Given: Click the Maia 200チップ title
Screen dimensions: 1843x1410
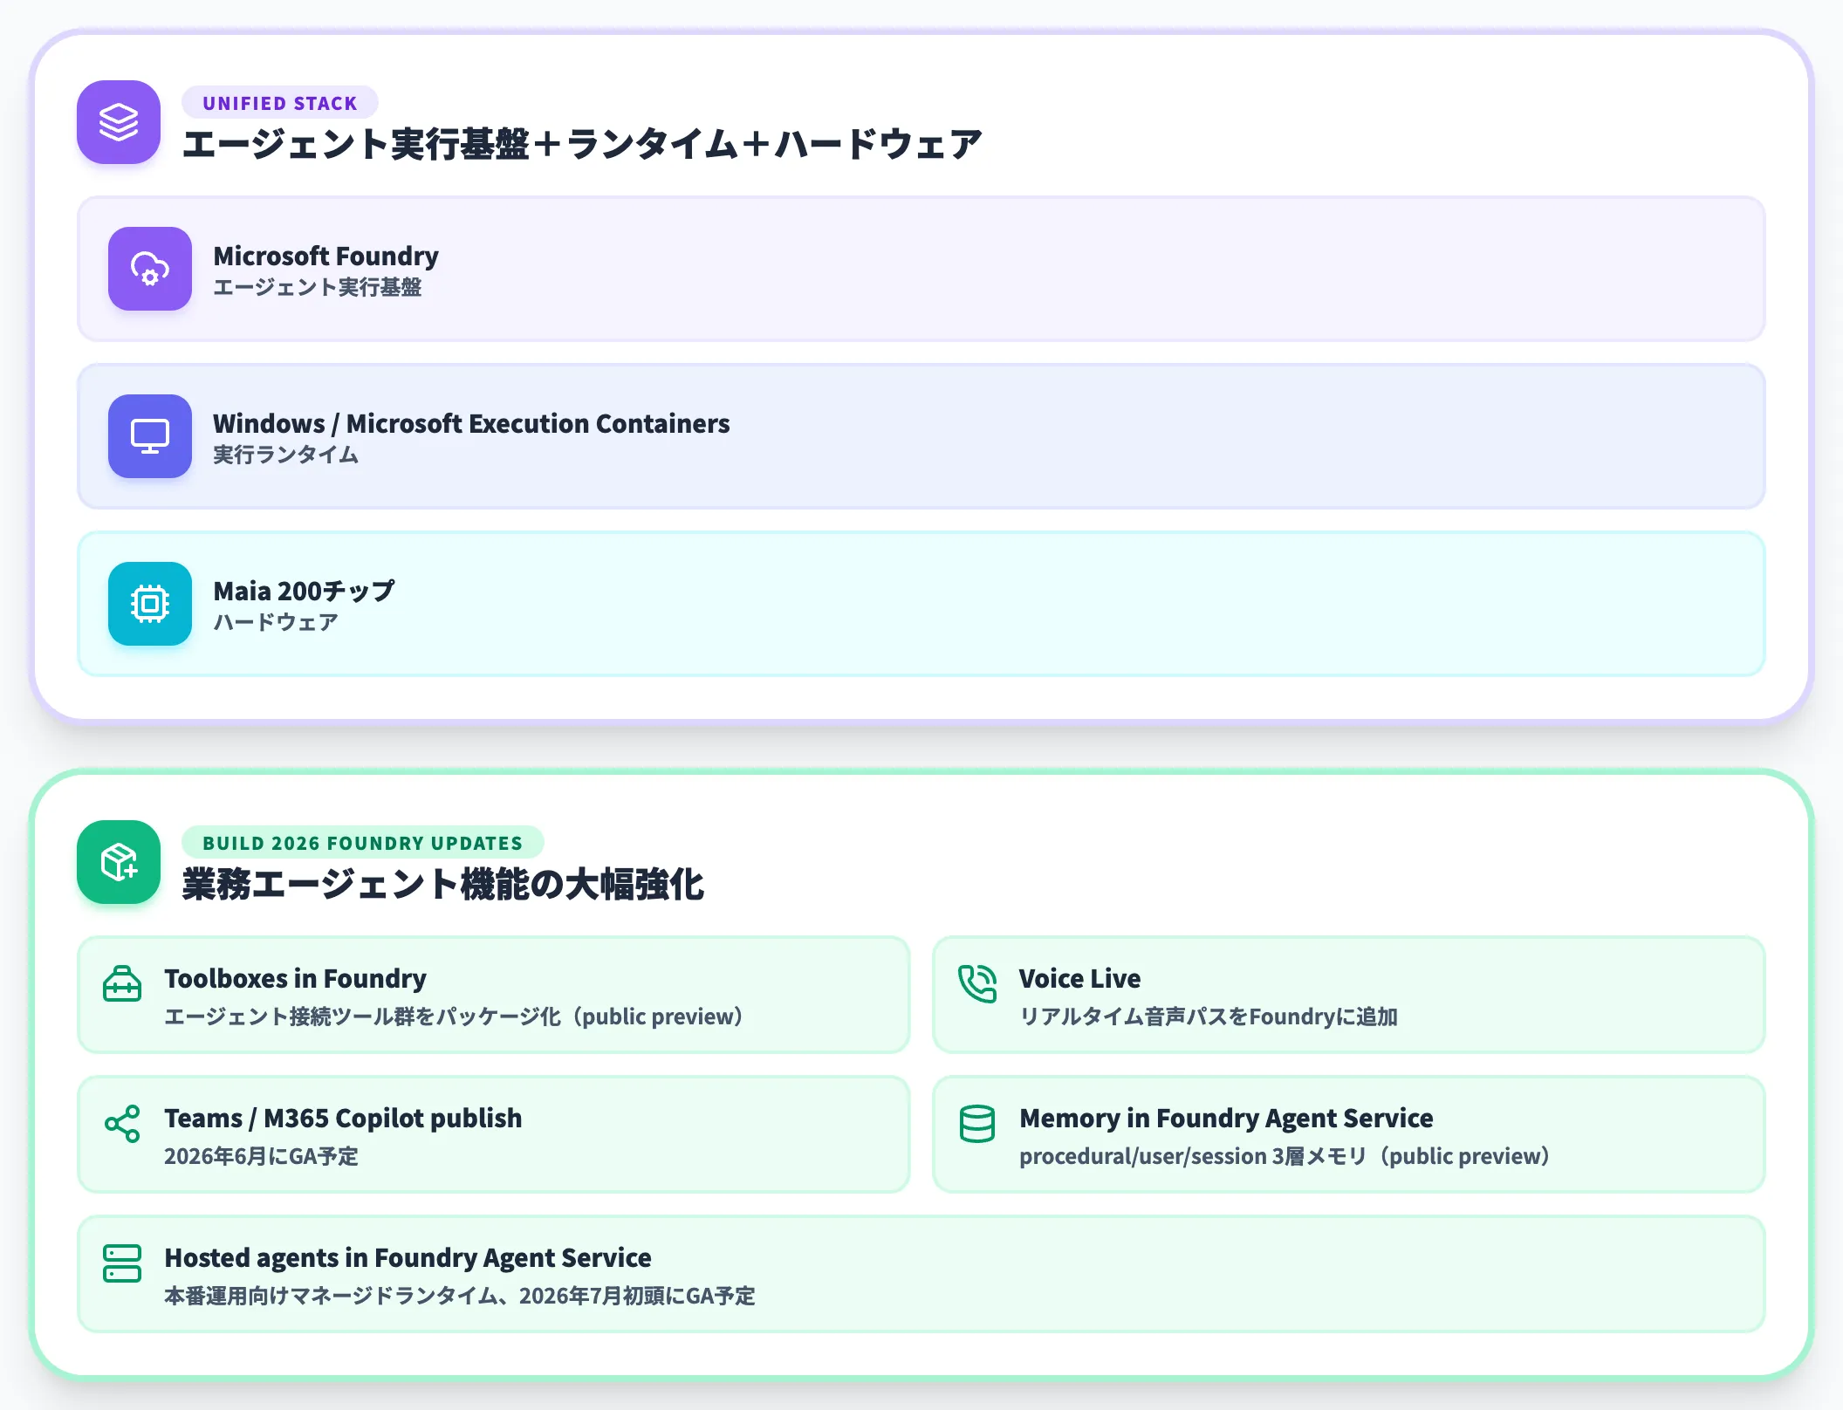Looking at the screenshot, I should click(304, 591).
